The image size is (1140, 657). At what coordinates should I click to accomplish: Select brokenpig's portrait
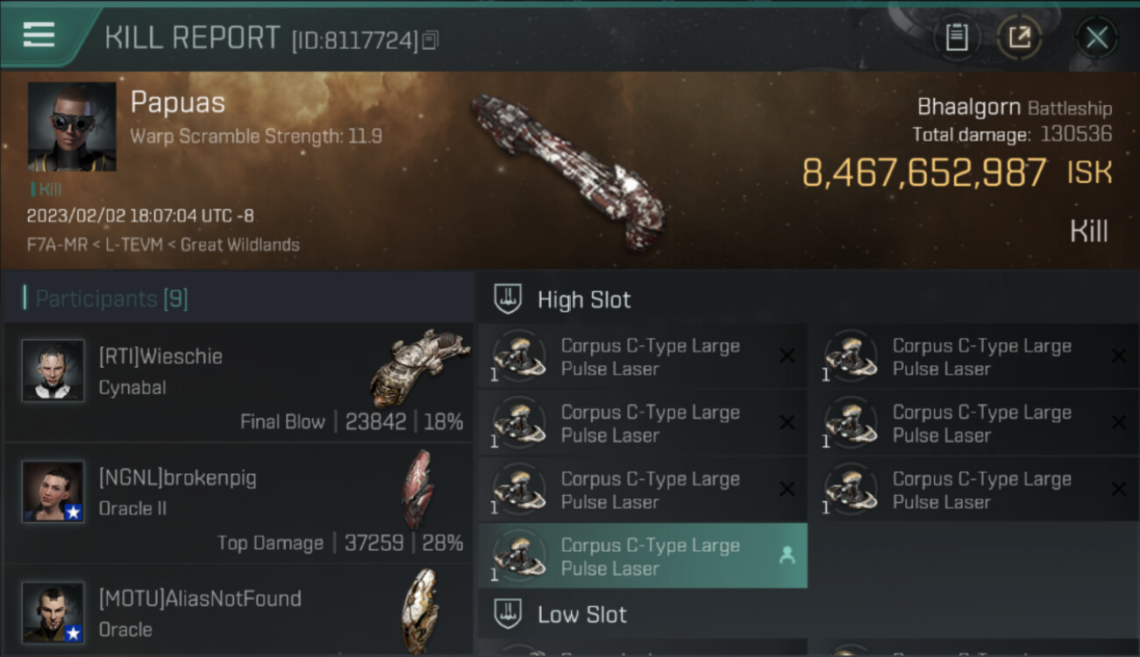pyautogui.click(x=53, y=491)
